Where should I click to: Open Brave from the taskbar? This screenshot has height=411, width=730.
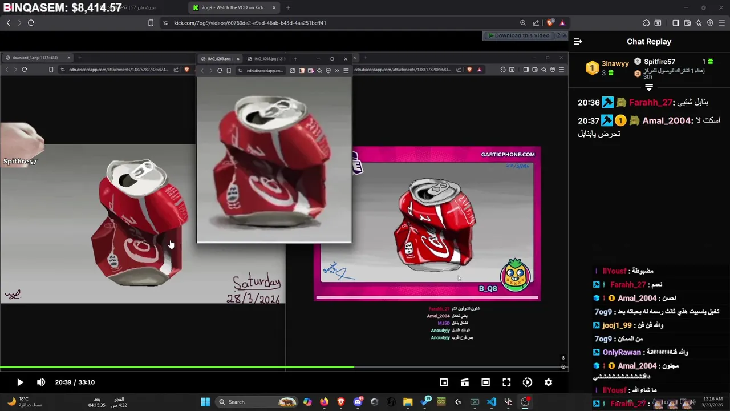point(341,402)
